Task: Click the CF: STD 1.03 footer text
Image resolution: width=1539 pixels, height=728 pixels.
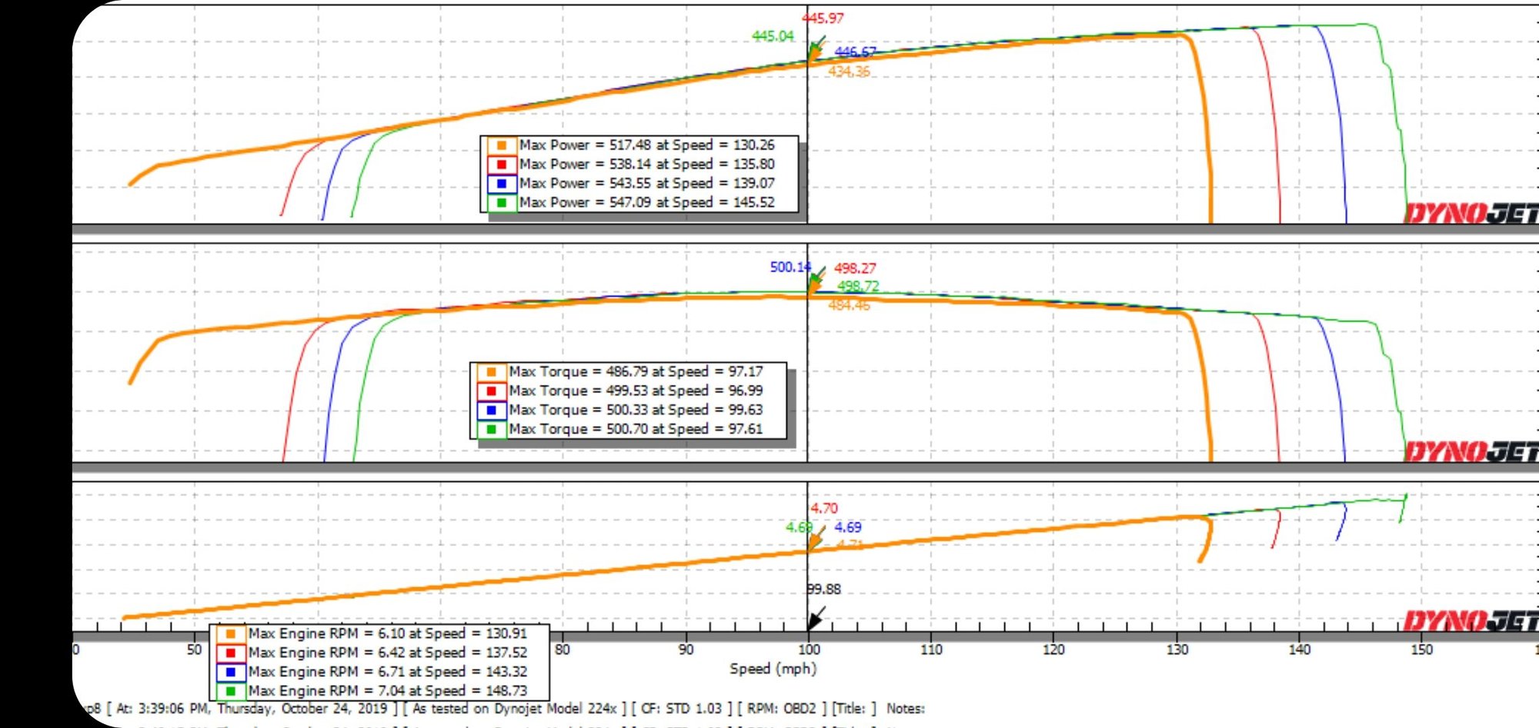Action: click(679, 709)
